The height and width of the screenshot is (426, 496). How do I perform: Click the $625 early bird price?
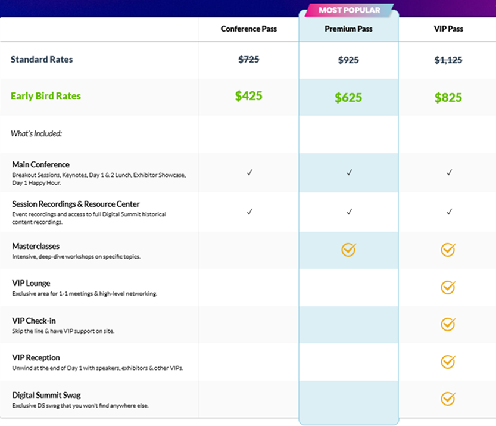pyautogui.click(x=348, y=97)
